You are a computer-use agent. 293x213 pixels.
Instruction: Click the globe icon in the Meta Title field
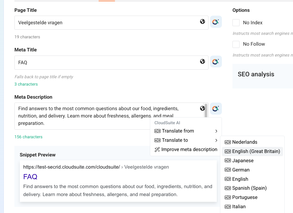[202, 61]
